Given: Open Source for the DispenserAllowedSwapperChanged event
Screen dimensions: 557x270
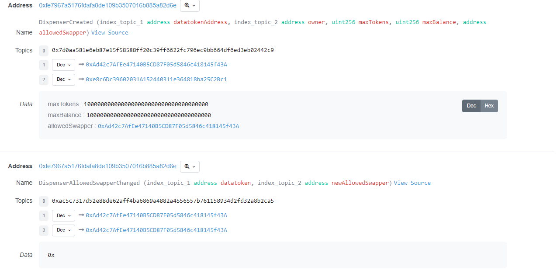Looking at the screenshot, I should click(420, 183).
